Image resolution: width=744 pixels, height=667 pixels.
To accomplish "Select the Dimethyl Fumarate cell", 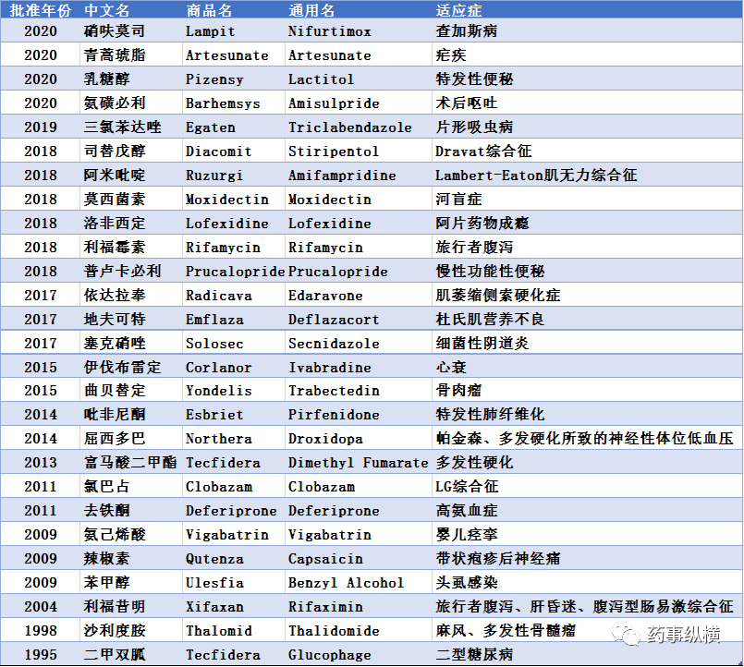I will tap(359, 463).
